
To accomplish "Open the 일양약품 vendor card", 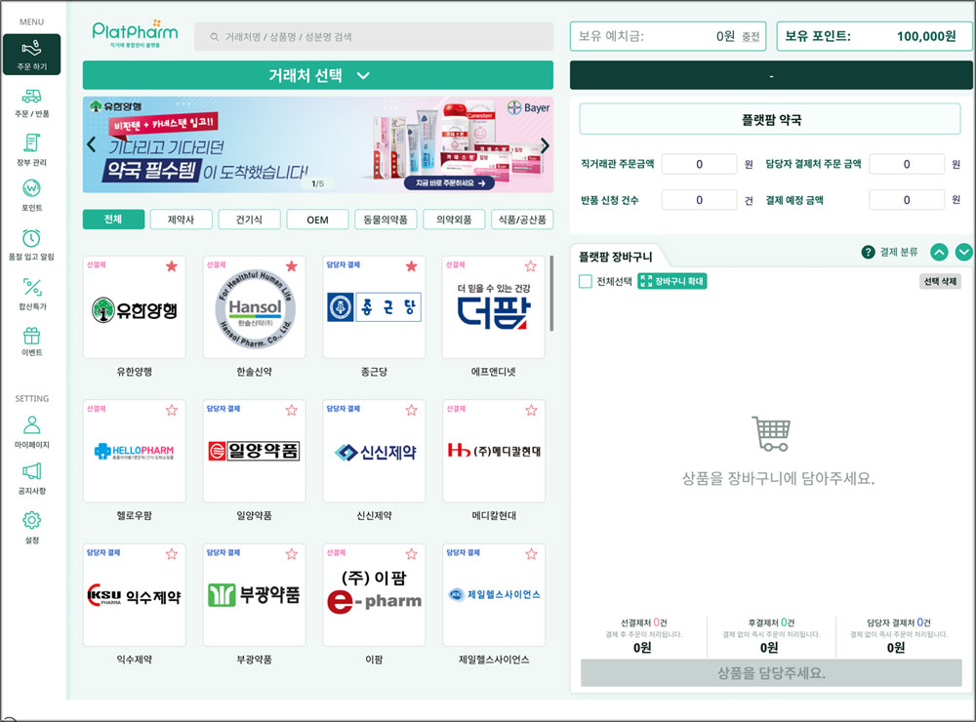I will (x=254, y=451).
